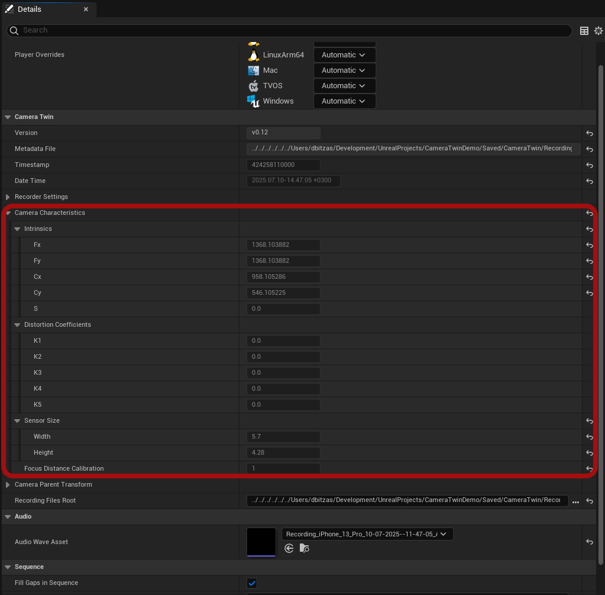Click the ellipsis button for Recording Files Root
605x595 pixels.
(x=575, y=501)
